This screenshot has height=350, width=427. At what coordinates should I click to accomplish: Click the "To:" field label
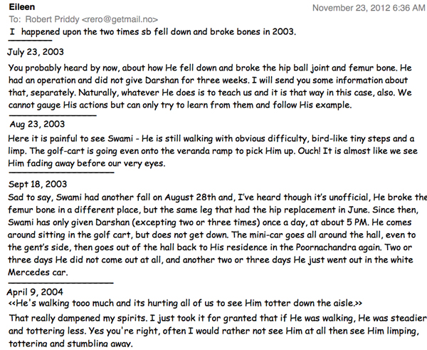tap(15, 19)
